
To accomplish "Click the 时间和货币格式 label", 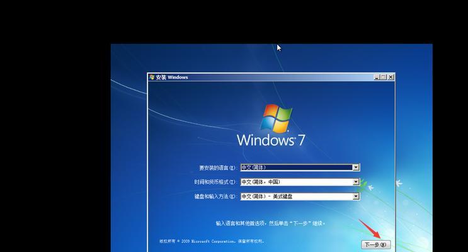I will coord(215,182).
